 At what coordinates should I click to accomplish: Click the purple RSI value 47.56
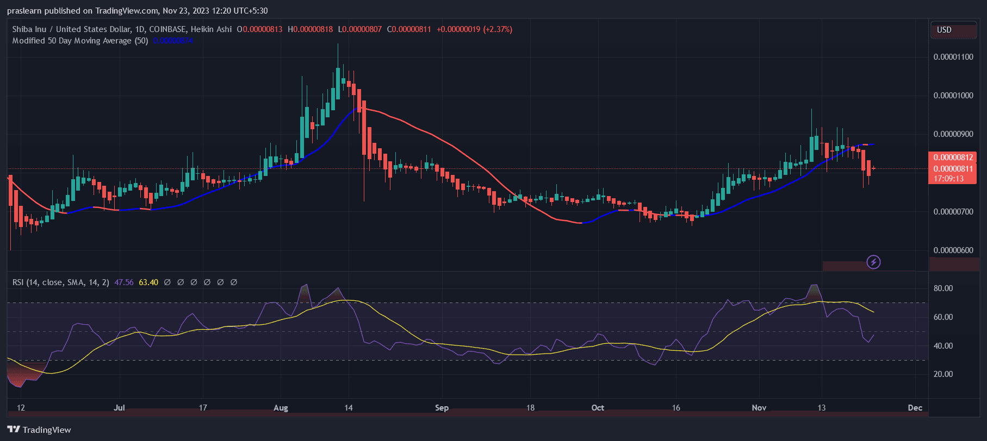(124, 282)
